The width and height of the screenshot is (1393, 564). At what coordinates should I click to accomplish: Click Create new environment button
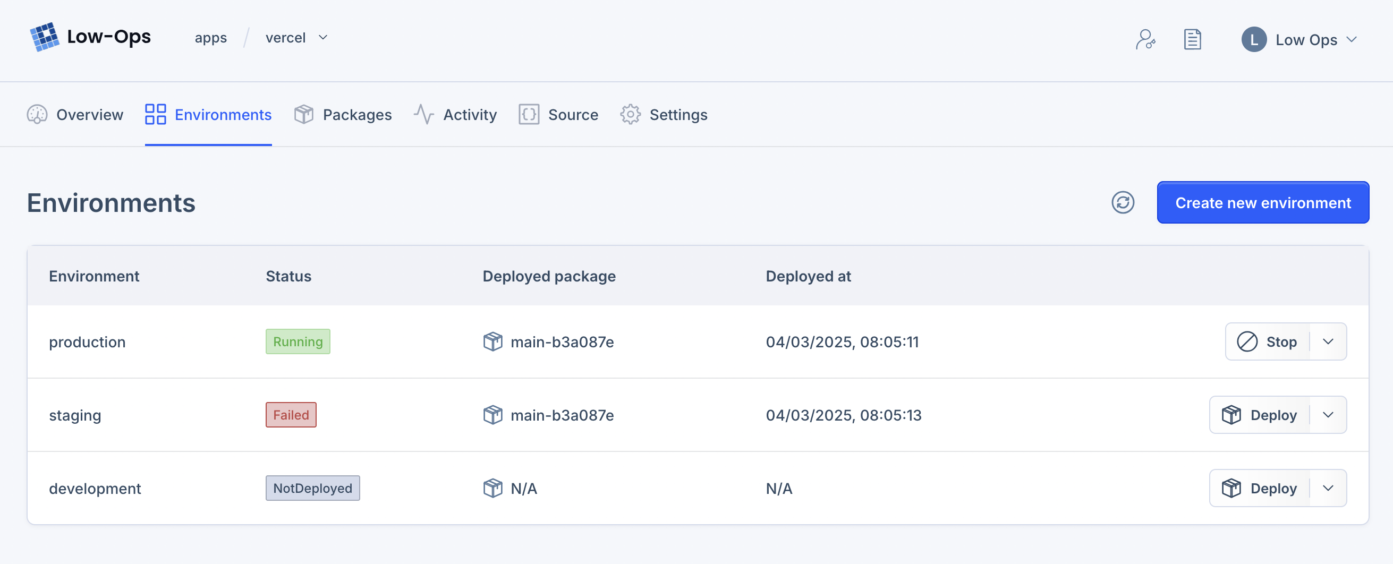(1262, 203)
